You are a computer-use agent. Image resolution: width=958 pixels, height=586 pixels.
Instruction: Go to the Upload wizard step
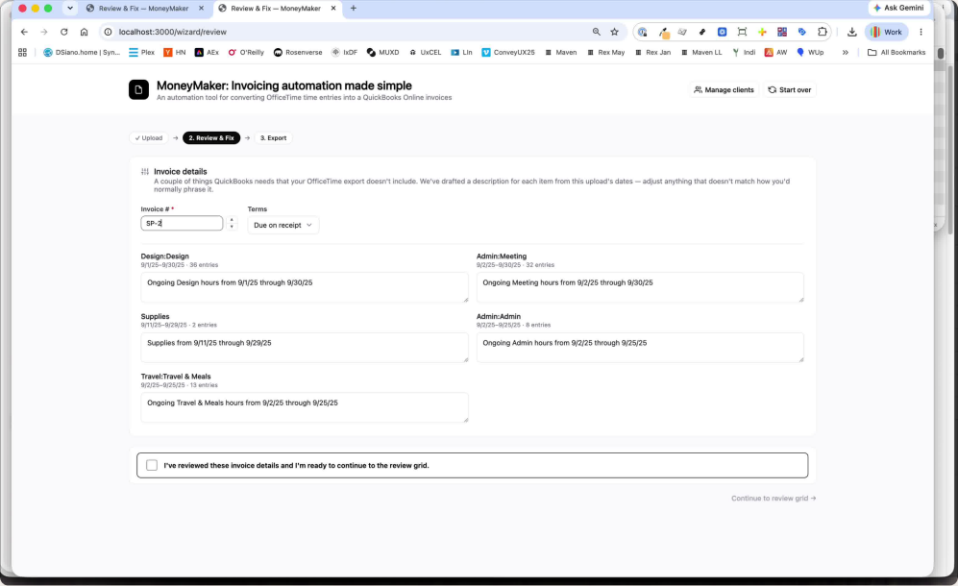[x=149, y=138]
